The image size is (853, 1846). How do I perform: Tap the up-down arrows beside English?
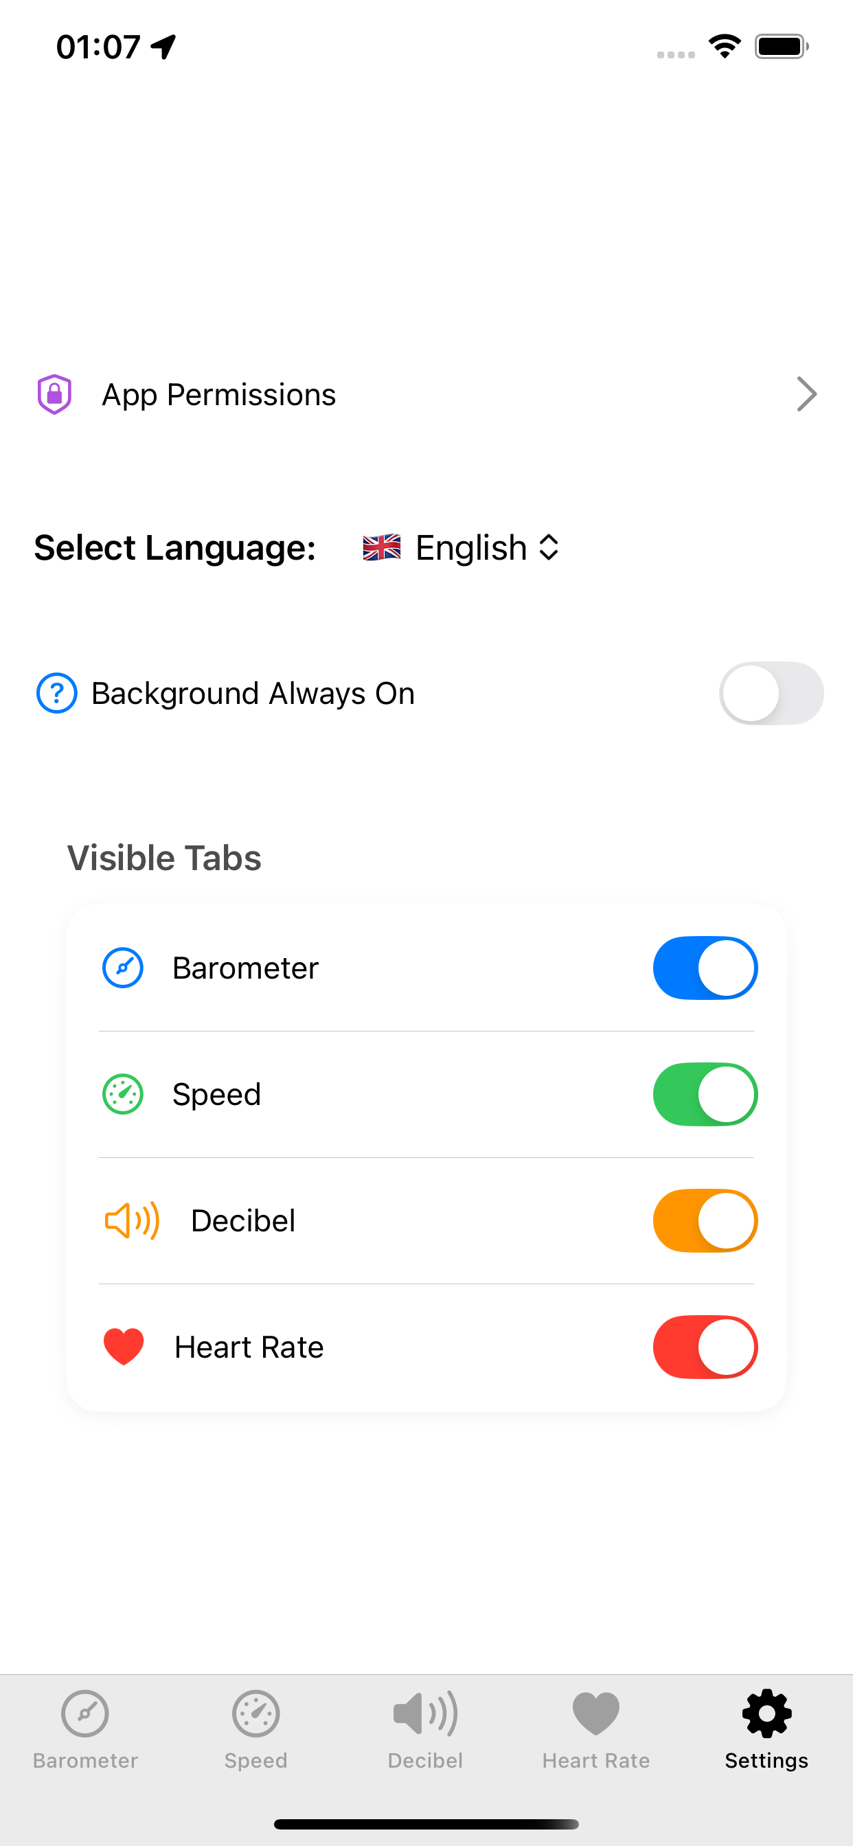pyautogui.click(x=548, y=547)
